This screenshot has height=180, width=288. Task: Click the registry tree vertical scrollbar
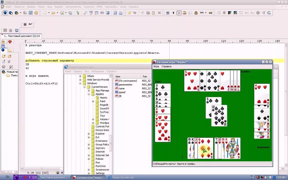(x=110, y=124)
